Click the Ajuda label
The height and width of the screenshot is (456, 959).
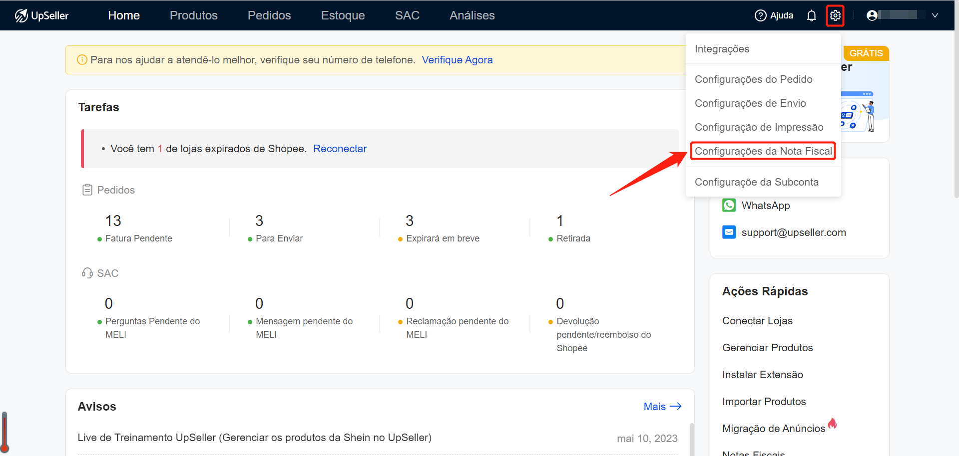point(782,15)
